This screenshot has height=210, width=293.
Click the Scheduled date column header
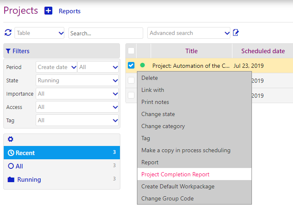[x=263, y=51]
